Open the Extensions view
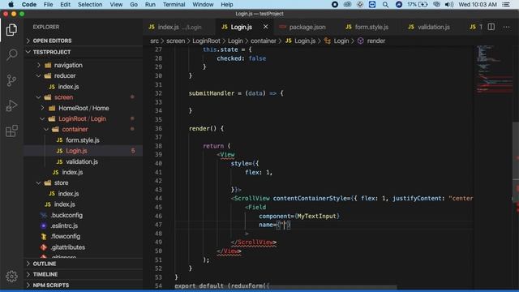 (11, 131)
